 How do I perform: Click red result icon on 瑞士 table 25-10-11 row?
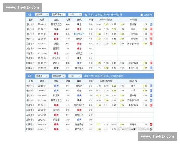point(151,29)
